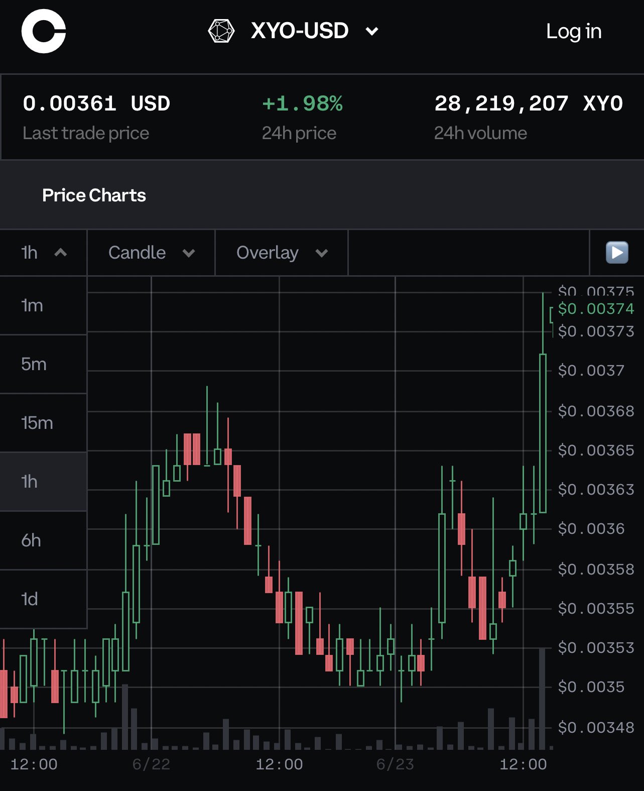644x791 pixels.
Task: Select the highlighted 1h timeframe option
Action: 44,482
